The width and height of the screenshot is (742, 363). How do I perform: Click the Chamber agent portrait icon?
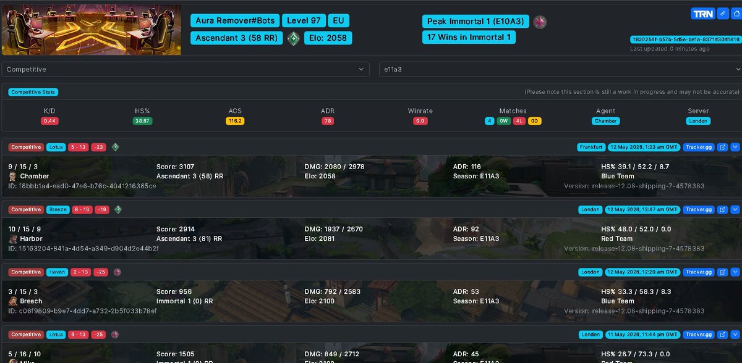click(x=13, y=176)
